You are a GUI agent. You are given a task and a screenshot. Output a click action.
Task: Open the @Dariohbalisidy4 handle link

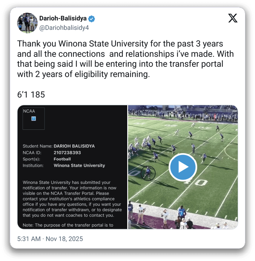point(64,28)
